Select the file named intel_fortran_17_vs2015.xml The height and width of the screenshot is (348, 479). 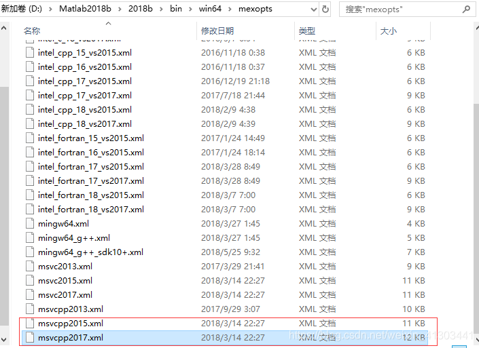91,166
